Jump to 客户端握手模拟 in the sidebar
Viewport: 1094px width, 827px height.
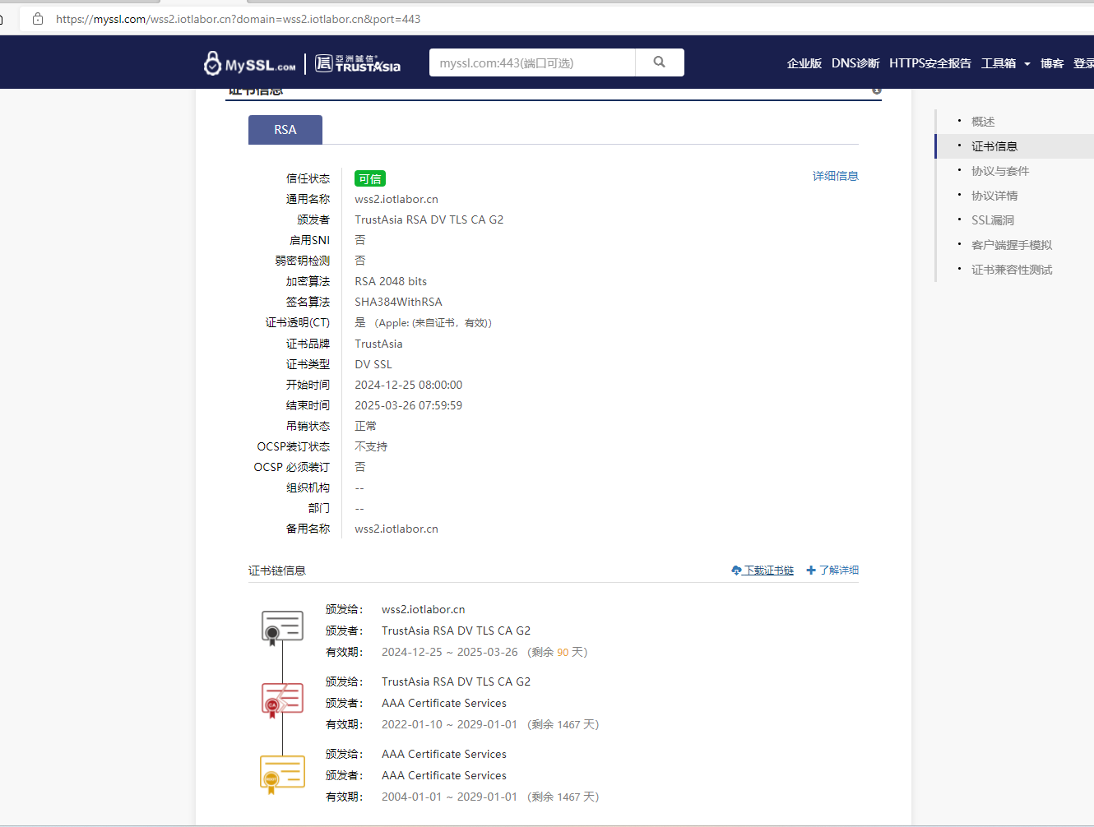(x=1012, y=245)
